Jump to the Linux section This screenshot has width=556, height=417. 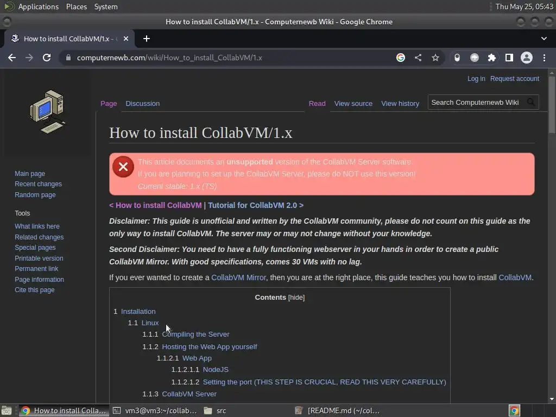[x=150, y=323]
